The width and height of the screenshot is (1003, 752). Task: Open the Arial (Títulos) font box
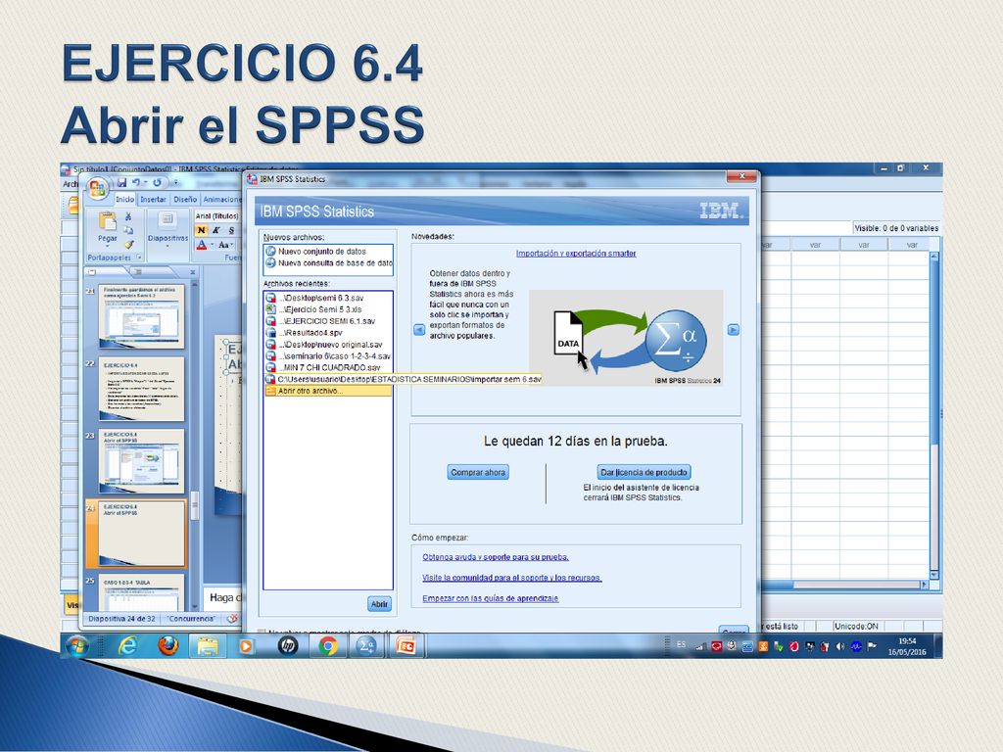click(x=216, y=216)
